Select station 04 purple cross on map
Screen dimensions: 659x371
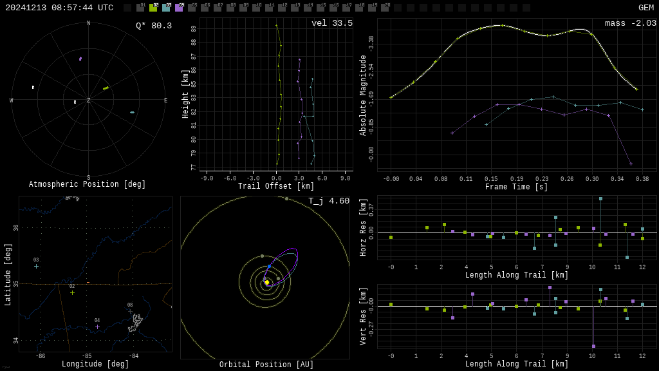pos(97,327)
